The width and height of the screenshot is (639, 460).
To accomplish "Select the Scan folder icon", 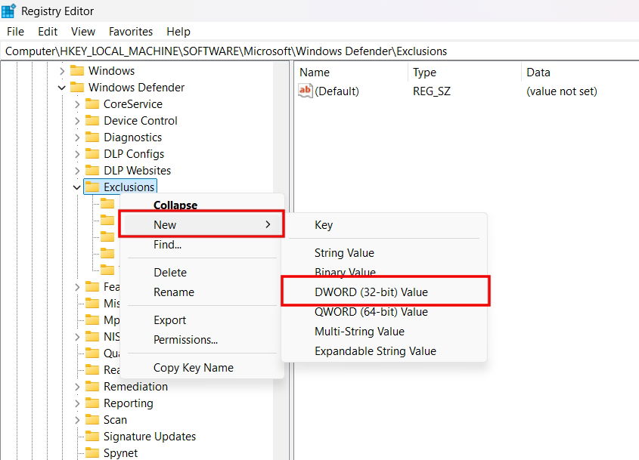I will point(91,419).
